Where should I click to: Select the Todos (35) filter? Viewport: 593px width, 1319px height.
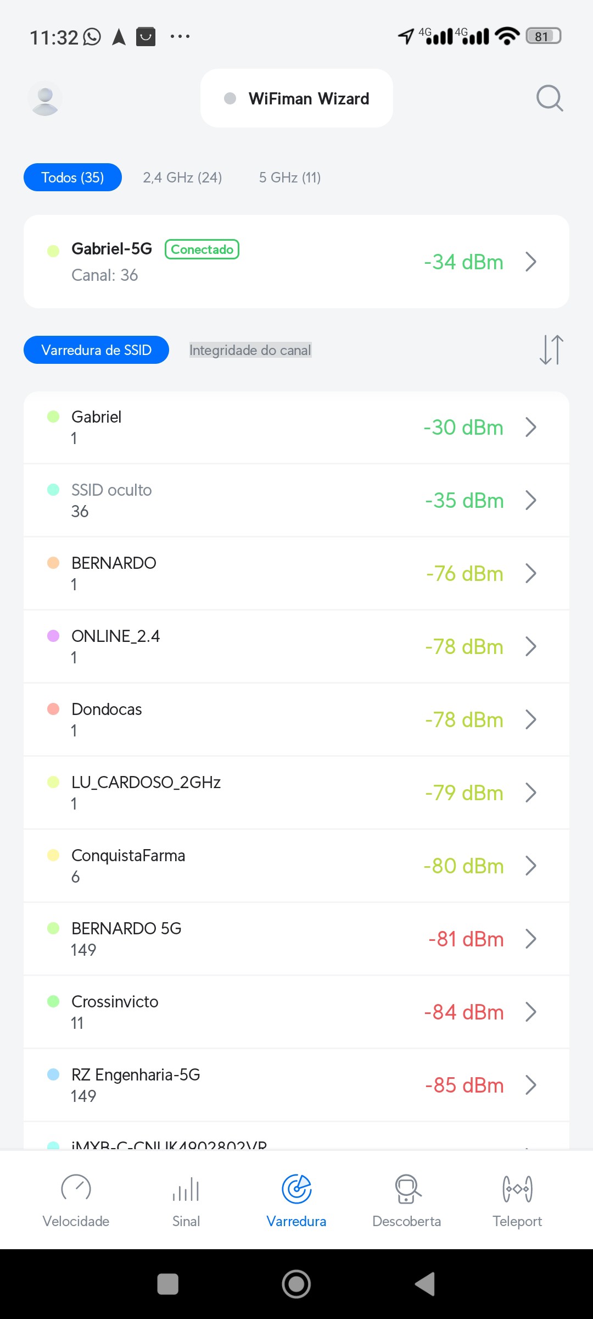point(72,178)
